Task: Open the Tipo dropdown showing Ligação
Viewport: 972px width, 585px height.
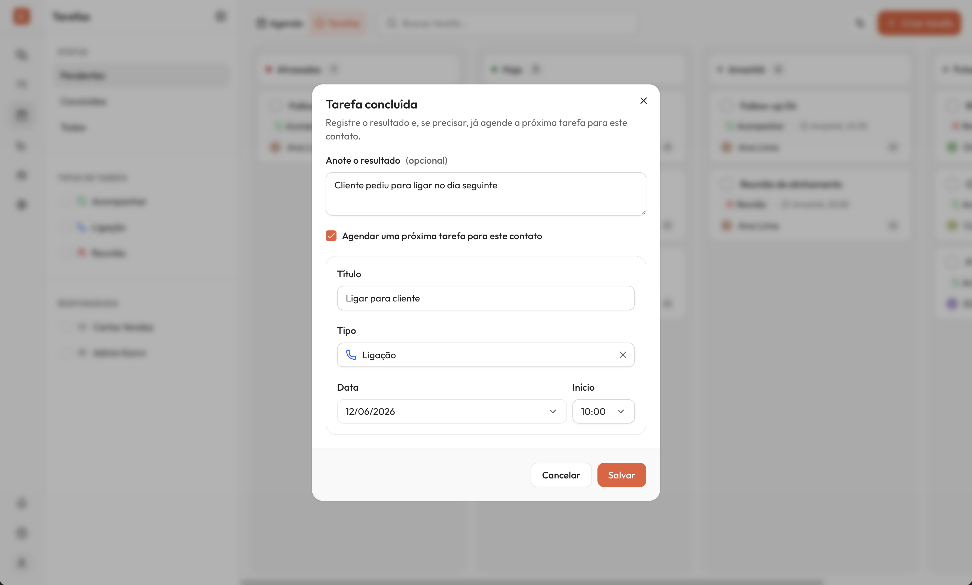Action: [486, 355]
